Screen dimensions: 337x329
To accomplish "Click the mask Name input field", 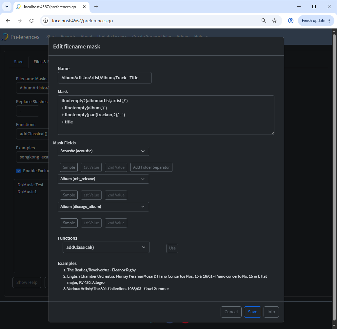I will (x=105, y=78).
